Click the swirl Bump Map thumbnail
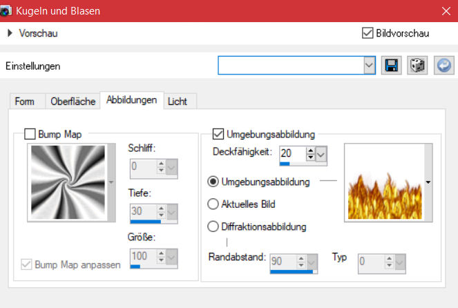Viewport: 458px width, 308px height. (68, 182)
